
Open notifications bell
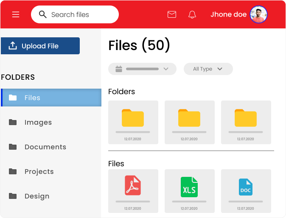[192, 14]
